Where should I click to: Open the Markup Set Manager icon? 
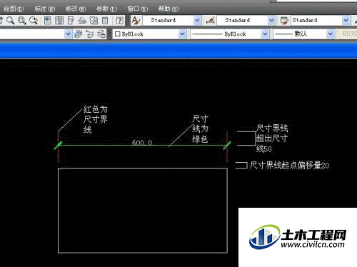click(x=94, y=21)
